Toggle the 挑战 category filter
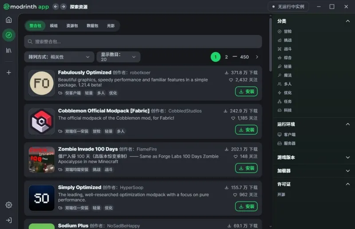 [x=285, y=40]
